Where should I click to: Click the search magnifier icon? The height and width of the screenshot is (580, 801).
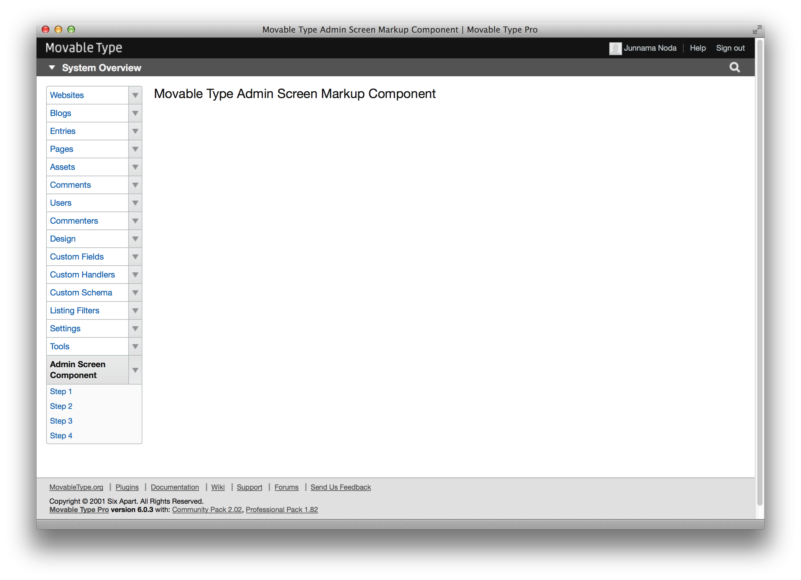(735, 67)
